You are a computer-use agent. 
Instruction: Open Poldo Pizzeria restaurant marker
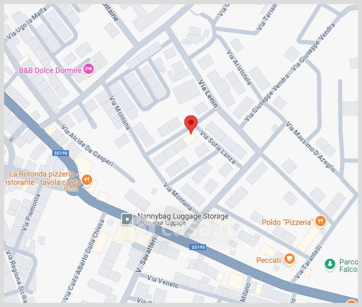click(x=321, y=222)
